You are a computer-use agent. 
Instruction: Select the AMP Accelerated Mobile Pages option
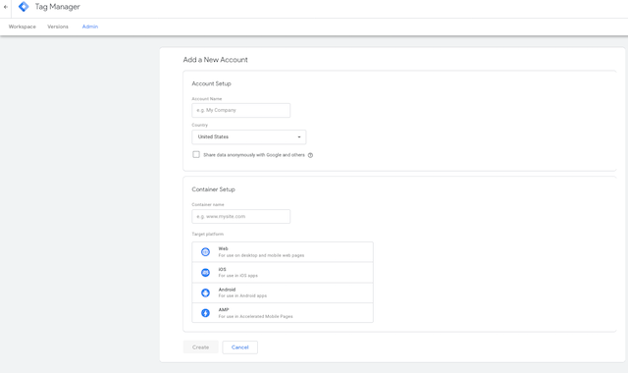[x=283, y=313]
